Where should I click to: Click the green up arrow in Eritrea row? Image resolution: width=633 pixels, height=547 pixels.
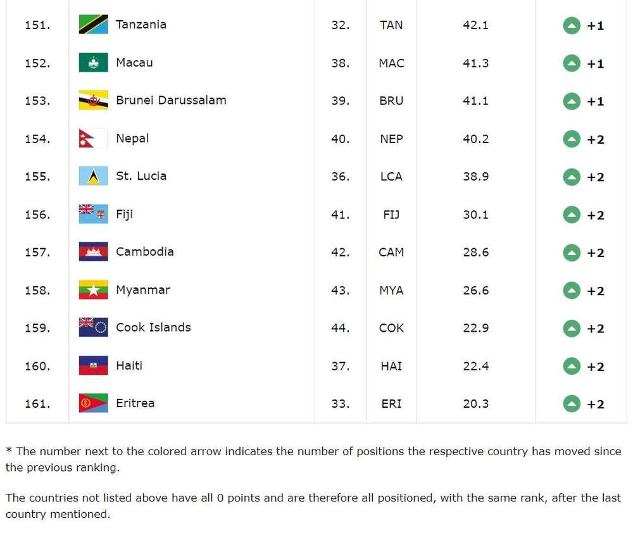coord(572,404)
